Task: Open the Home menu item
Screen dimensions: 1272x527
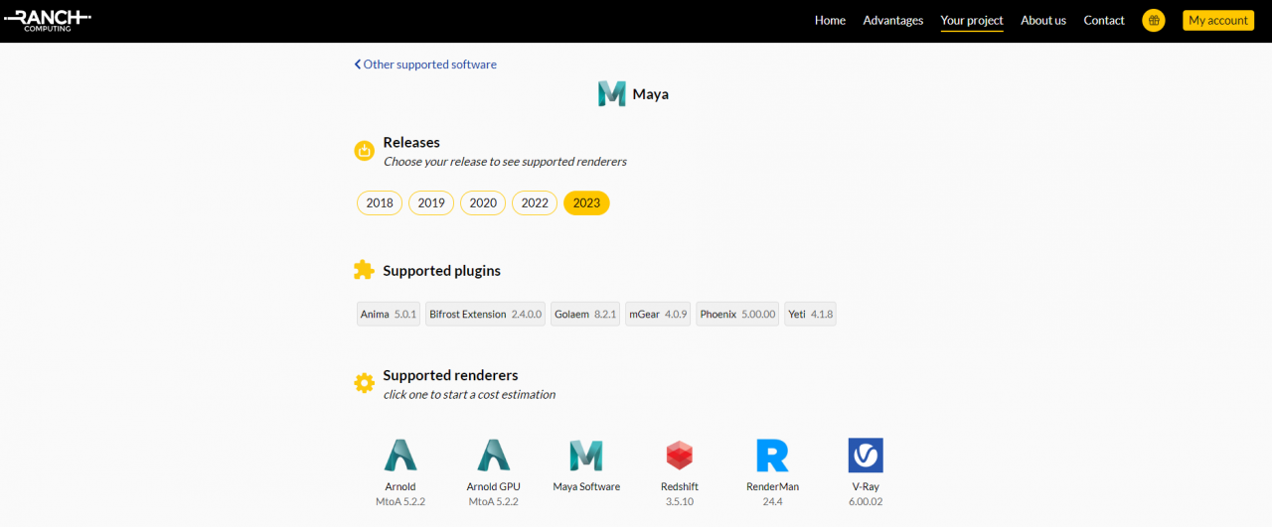Action: coord(830,20)
